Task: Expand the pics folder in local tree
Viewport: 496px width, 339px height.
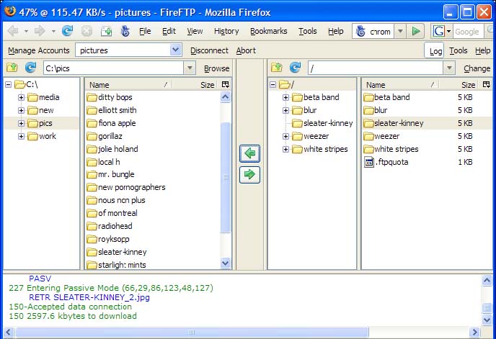Action: [x=21, y=123]
